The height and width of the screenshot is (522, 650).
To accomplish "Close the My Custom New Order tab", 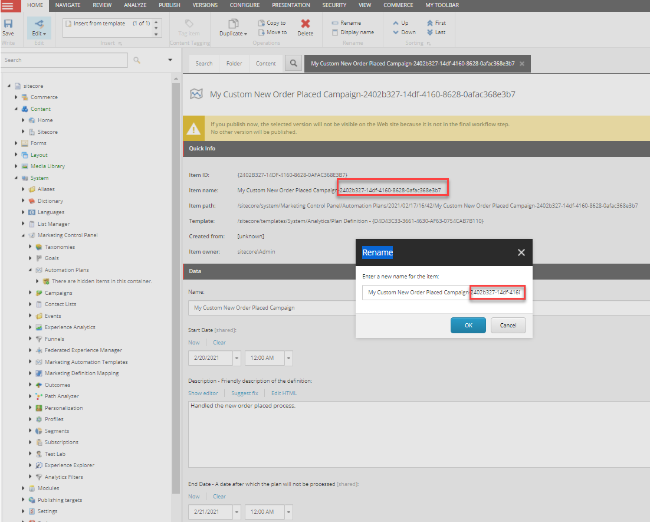I will point(522,64).
